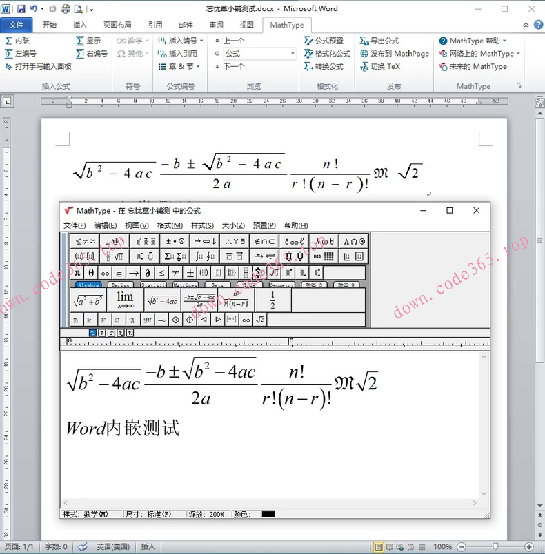545x554 pixels.
Task: Insert the limit expression template
Action: (x=125, y=300)
